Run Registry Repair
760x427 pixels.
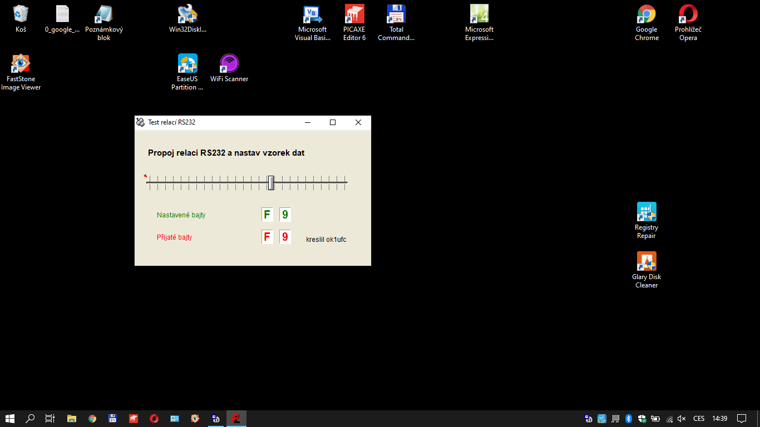(x=646, y=211)
